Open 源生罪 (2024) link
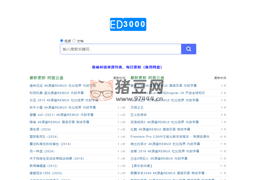The height and width of the screenshot is (180, 254). (40, 129)
